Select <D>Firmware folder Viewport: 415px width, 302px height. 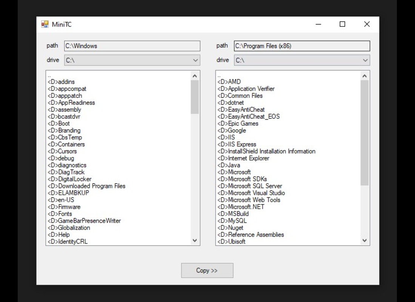coord(64,206)
